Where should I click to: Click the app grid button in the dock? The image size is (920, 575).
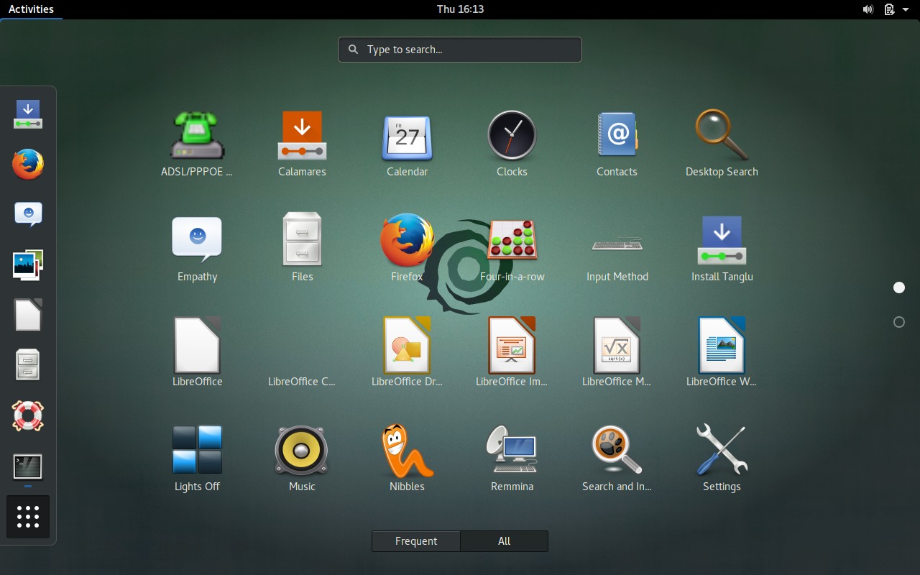pyautogui.click(x=27, y=516)
